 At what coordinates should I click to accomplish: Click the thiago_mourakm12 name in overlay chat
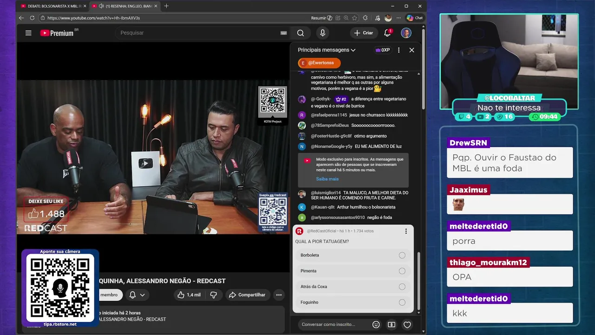coord(488,262)
